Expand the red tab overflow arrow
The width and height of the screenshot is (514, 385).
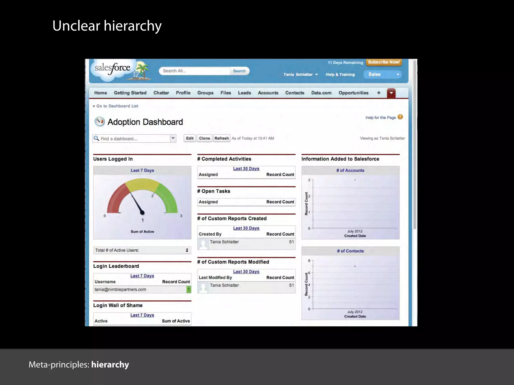(391, 93)
